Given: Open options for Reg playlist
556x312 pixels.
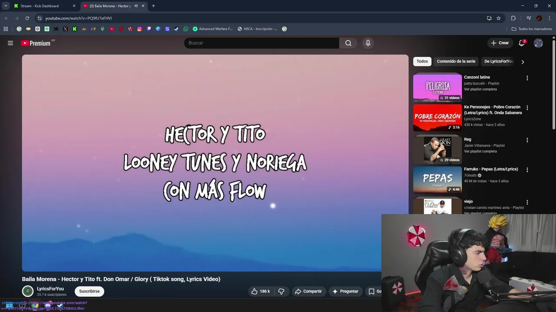Looking at the screenshot, I should [x=527, y=140].
